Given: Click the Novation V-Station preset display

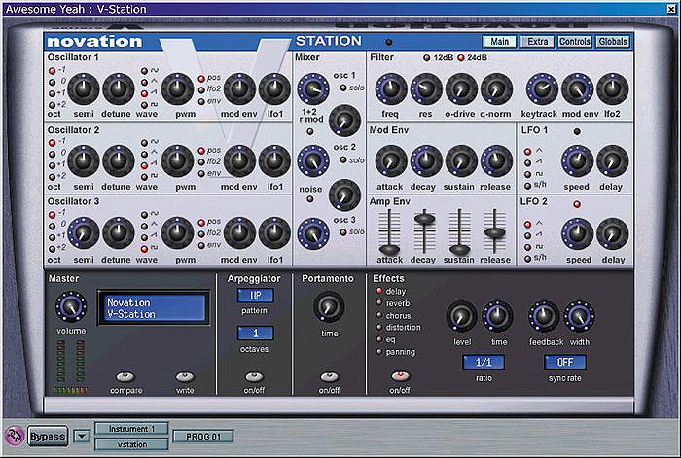Looking at the screenshot, I should (x=154, y=308).
